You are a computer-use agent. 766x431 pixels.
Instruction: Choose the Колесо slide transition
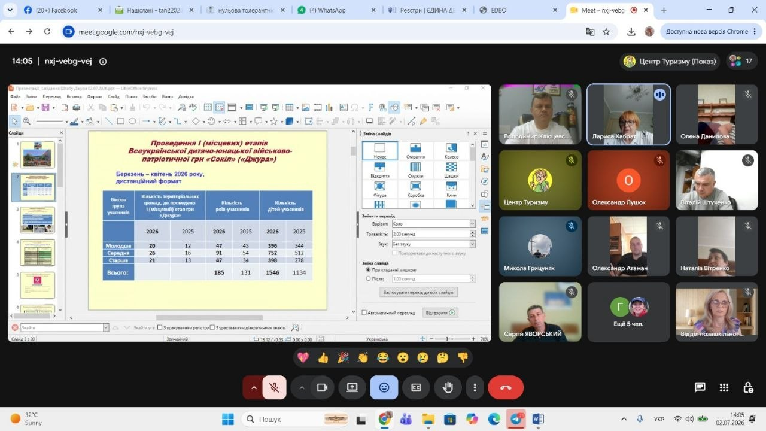coord(451,150)
